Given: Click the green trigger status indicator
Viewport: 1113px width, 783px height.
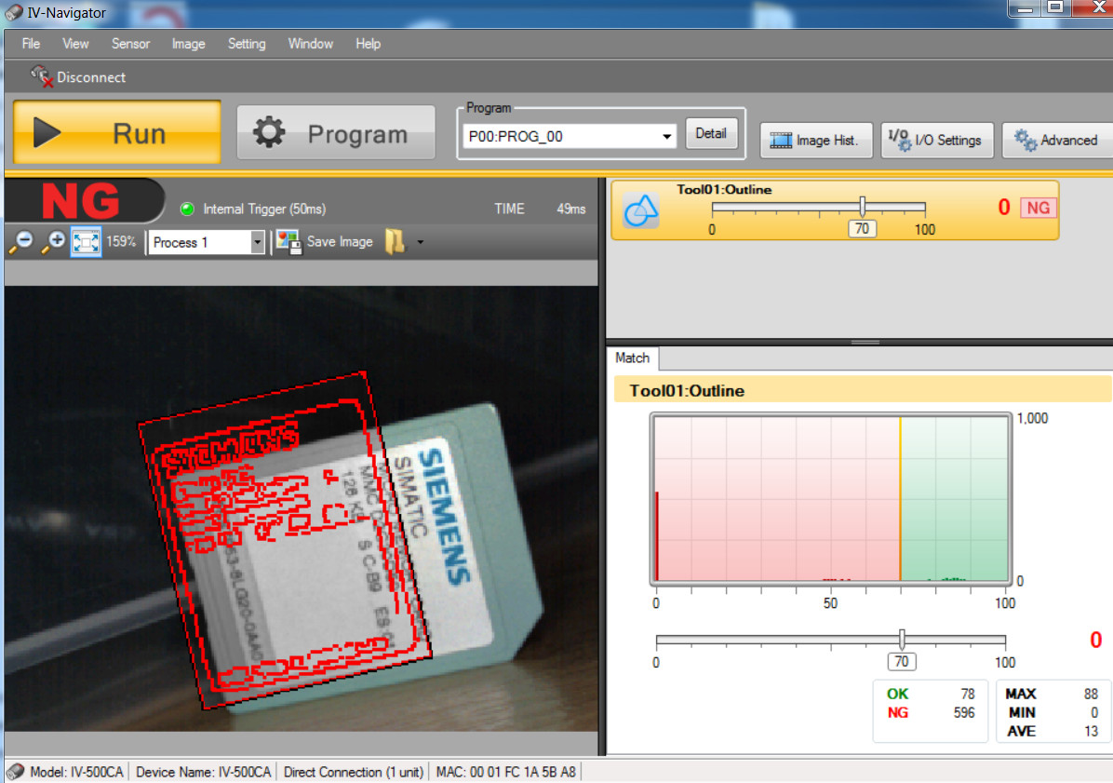Looking at the screenshot, I should pos(187,209).
